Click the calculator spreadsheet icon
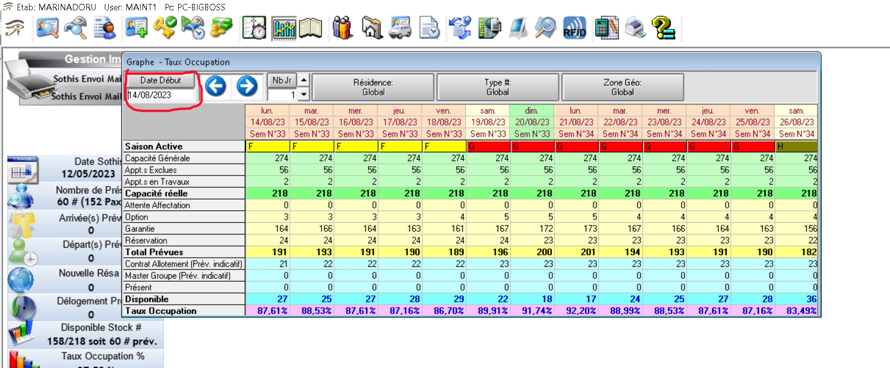Screen dimensions: 890x368 (606, 28)
